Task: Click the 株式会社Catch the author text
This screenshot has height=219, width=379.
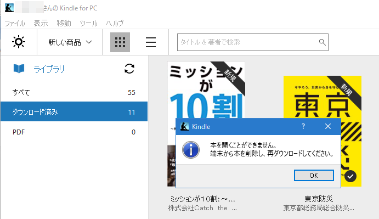Action: [x=202, y=208]
